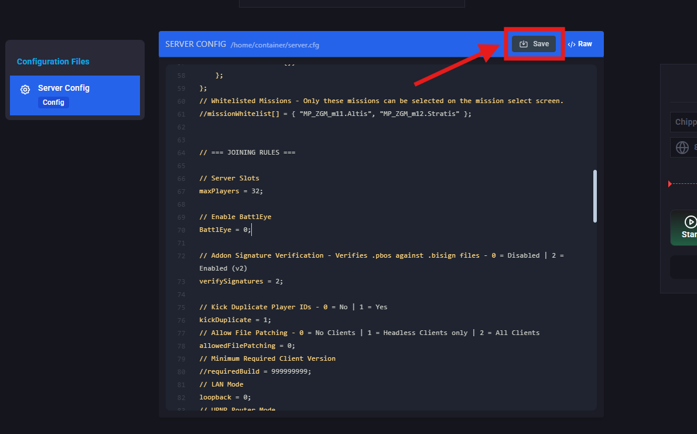This screenshot has height=434, width=697.
Task: Click the 'verifySignatures = 2;' line
Action: (241, 281)
